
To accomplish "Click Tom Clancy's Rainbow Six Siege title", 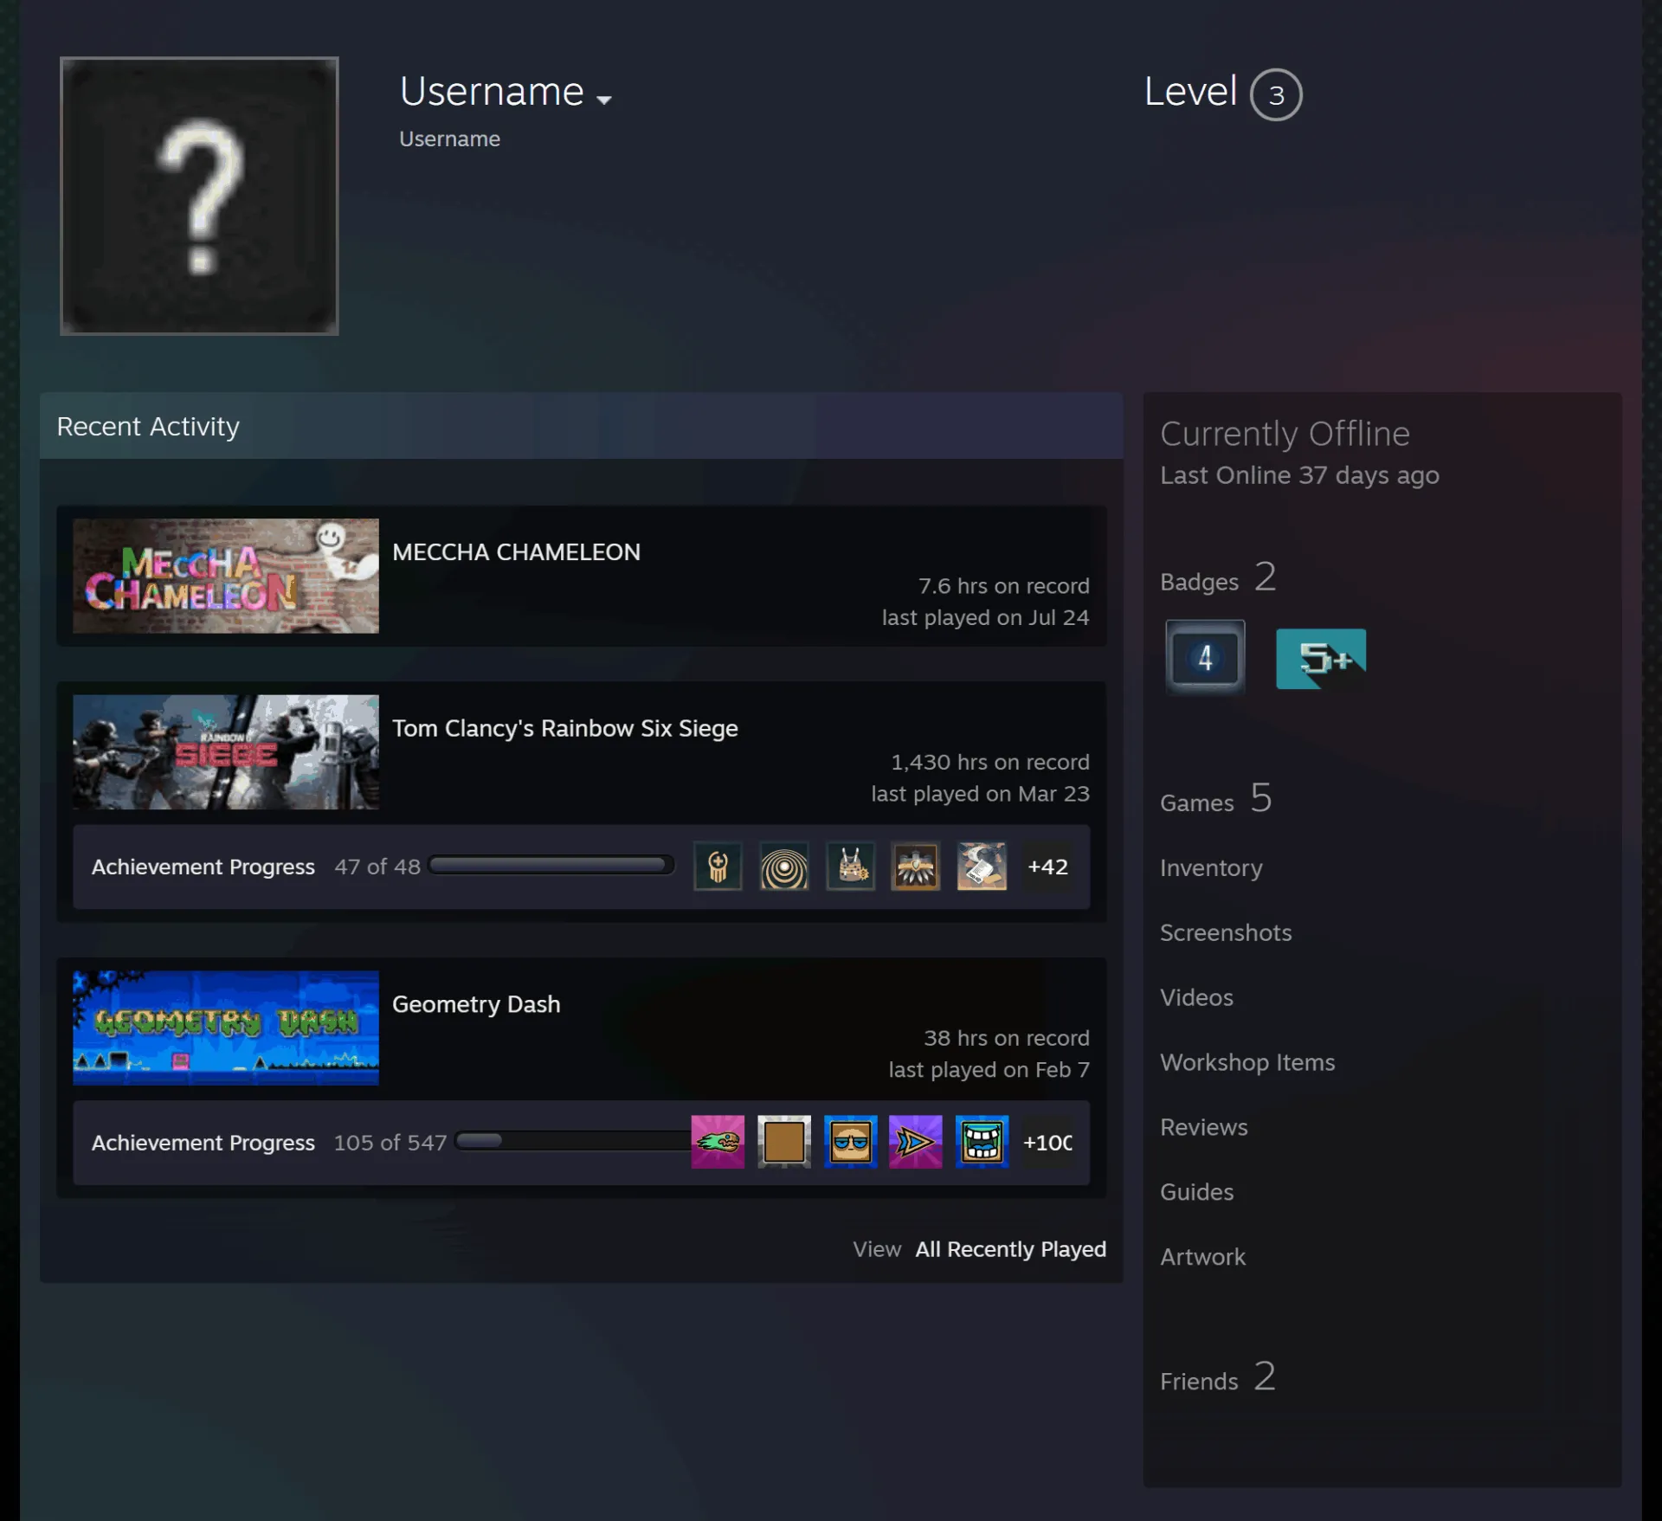I will (565, 728).
